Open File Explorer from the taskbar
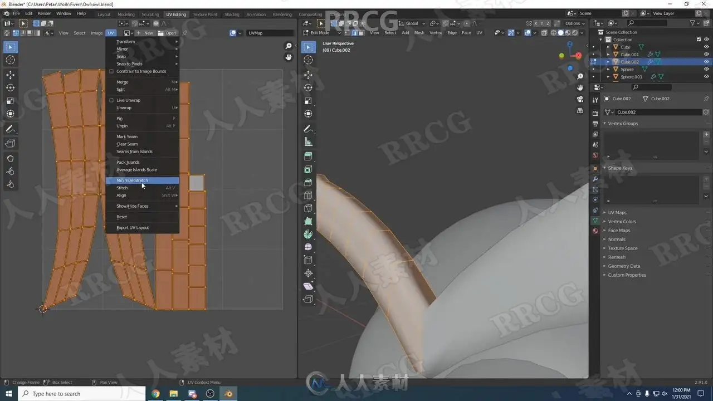The height and width of the screenshot is (401, 713). pos(174,394)
